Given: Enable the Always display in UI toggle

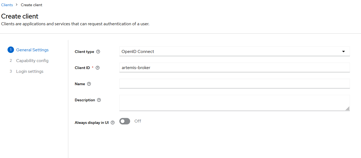Looking at the screenshot, I should [x=124, y=121].
